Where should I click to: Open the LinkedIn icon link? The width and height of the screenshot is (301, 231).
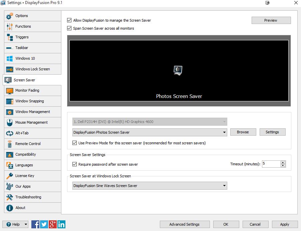point(61,224)
